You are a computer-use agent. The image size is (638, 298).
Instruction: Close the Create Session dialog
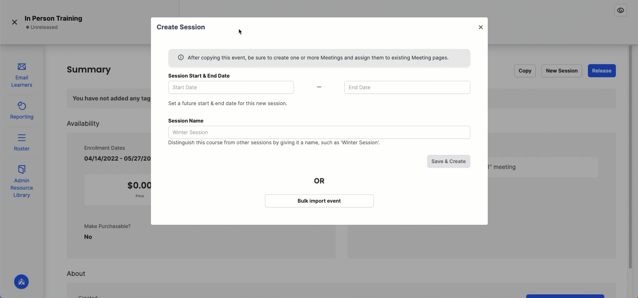tap(481, 27)
